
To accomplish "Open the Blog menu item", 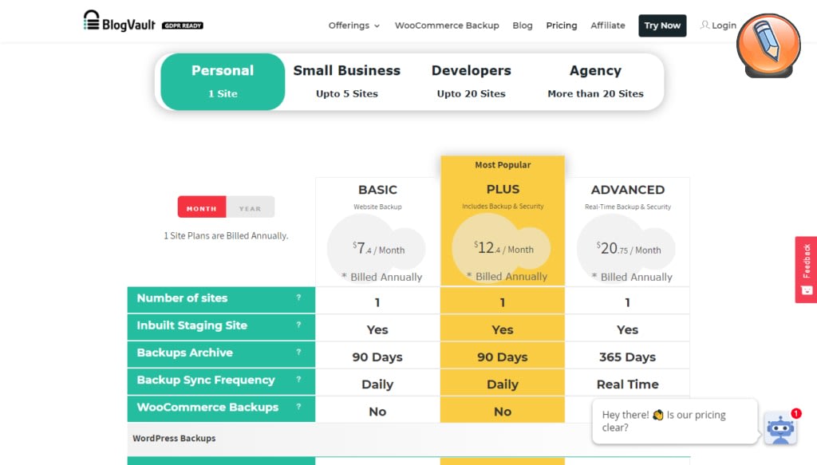I will point(522,26).
